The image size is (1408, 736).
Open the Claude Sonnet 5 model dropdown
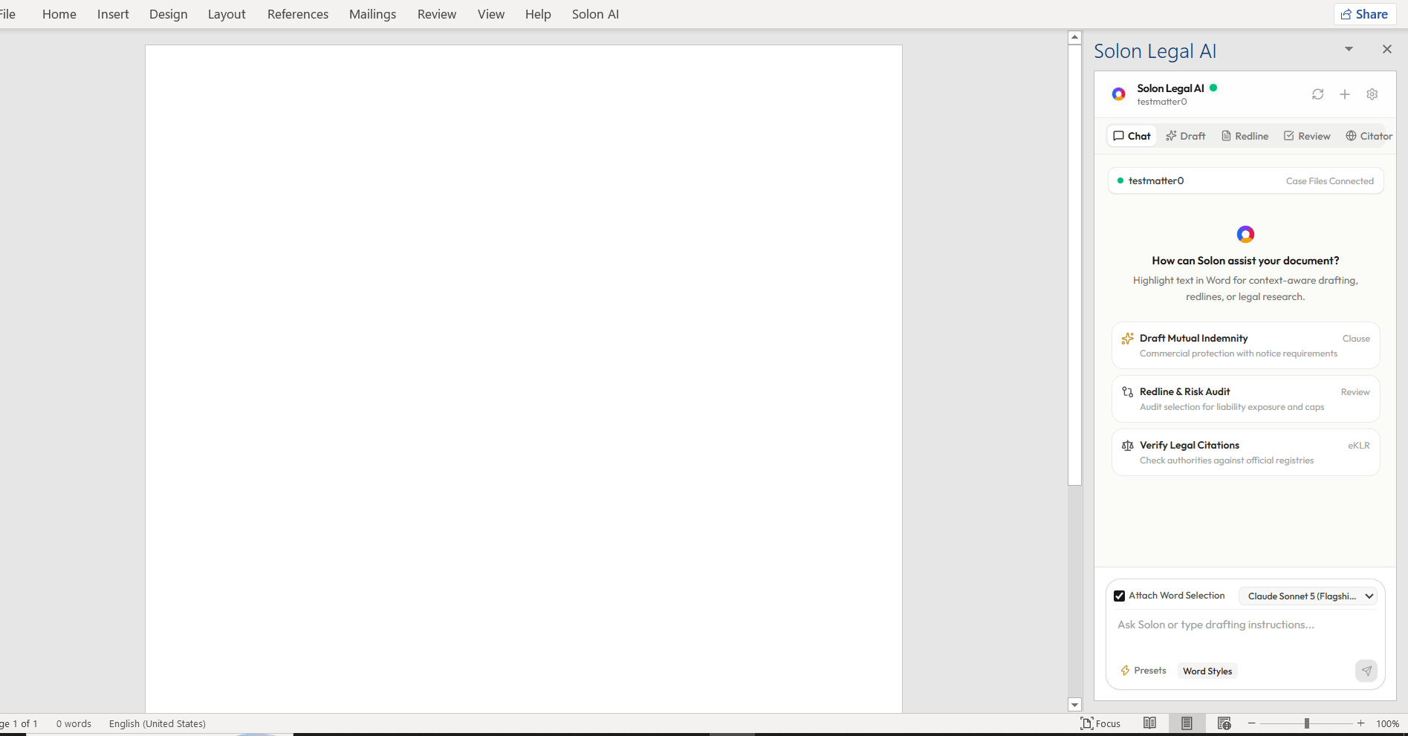pyautogui.click(x=1308, y=596)
